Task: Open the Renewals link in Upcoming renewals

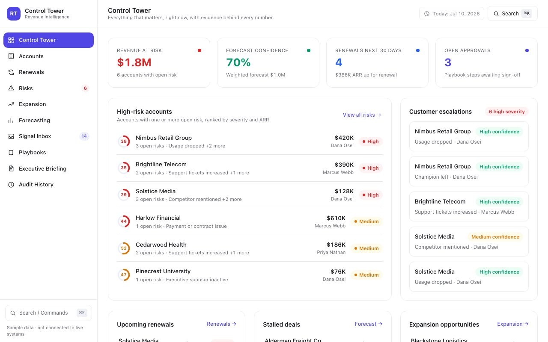Action: (x=221, y=324)
